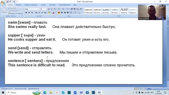Open the Рецензирование tab
Screen dimensions: 169x95
coord(64,5)
